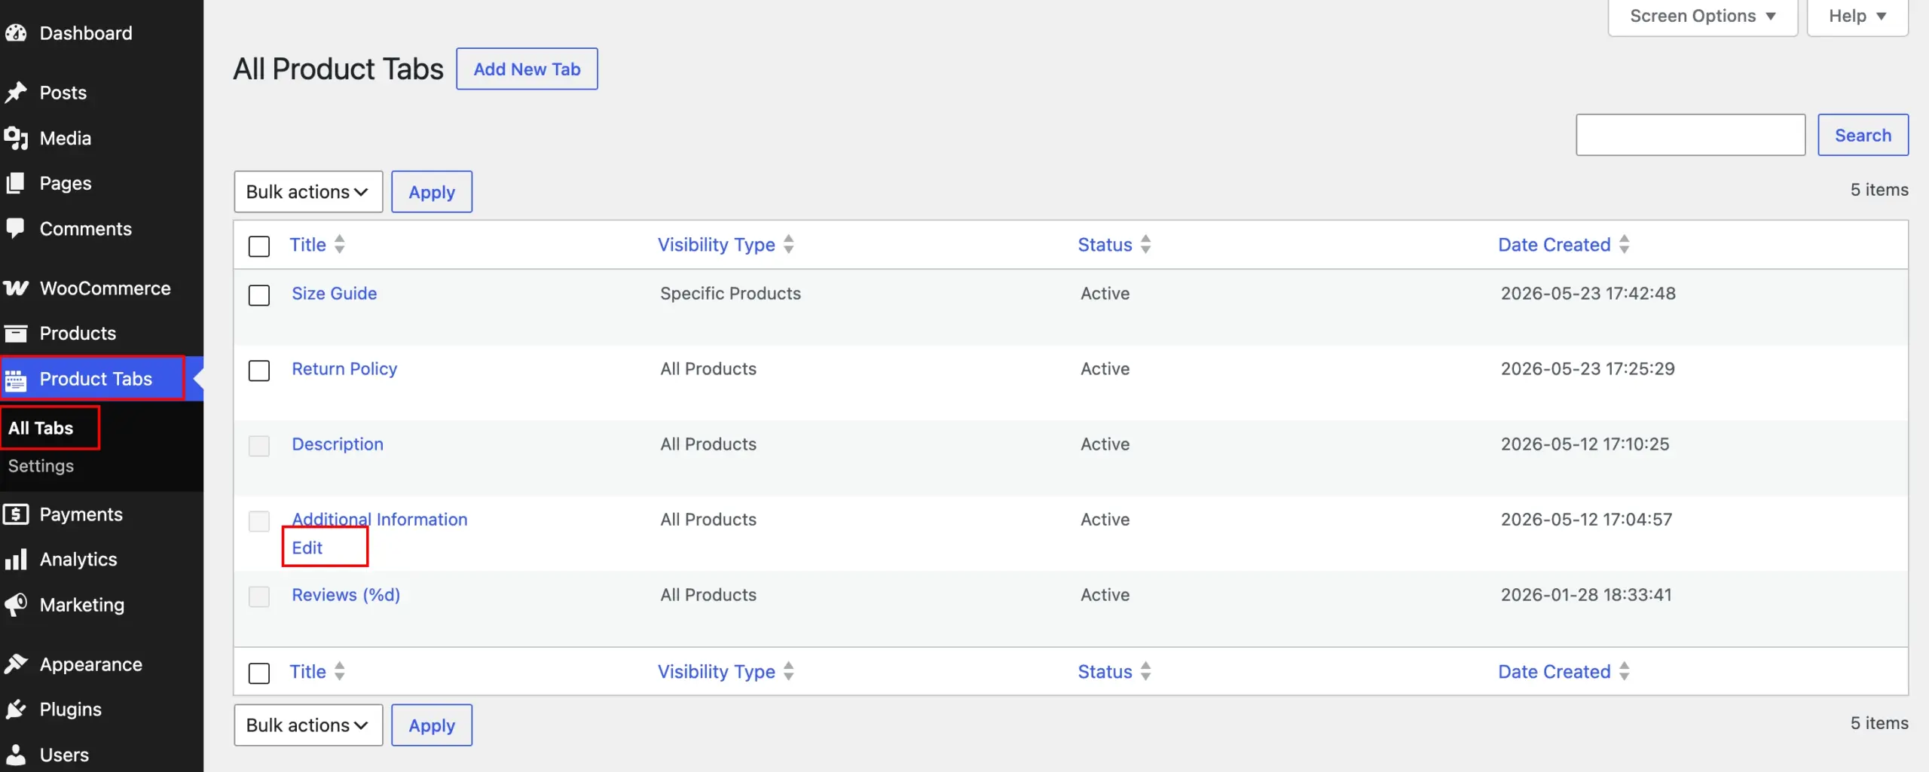
Task: Click the Dashboard gauge icon
Action: pos(16,33)
